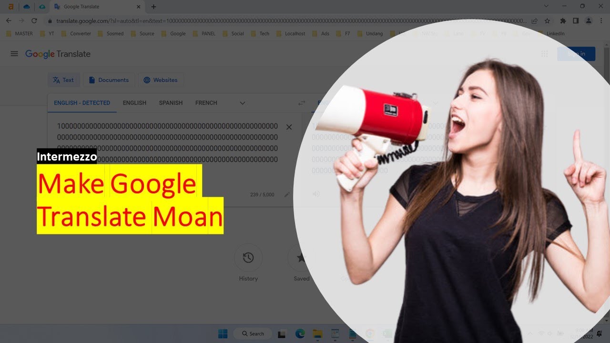610x343 pixels.
Task: Open the Ads bookmarks folder
Action: point(321,34)
